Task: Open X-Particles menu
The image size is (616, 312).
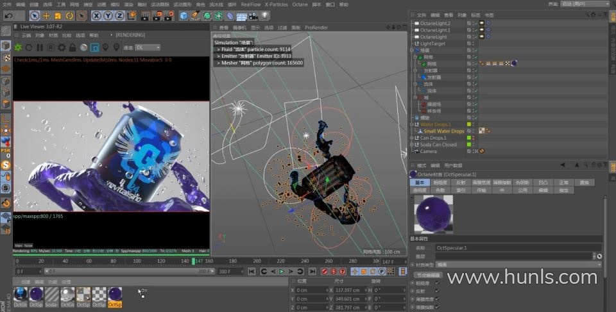Action: (276, 4)
